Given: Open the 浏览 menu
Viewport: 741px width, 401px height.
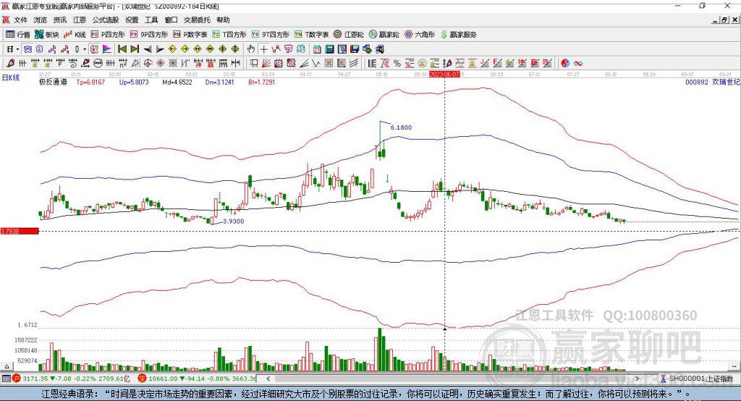Looking at the screenshot, I should point(41,20).
